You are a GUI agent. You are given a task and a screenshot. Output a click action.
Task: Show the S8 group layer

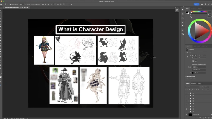(187, 98)
